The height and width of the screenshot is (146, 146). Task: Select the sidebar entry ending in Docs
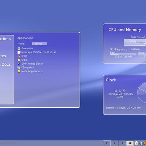[x=5, y=65]
